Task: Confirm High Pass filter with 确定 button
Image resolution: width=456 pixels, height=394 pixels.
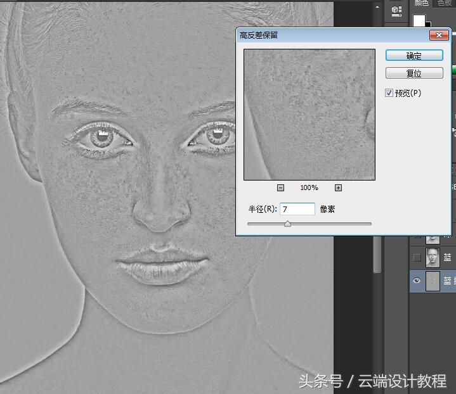Action: (x=414, y=55)
